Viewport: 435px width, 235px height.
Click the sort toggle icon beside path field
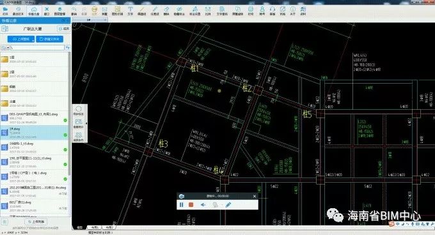point(67,48)
